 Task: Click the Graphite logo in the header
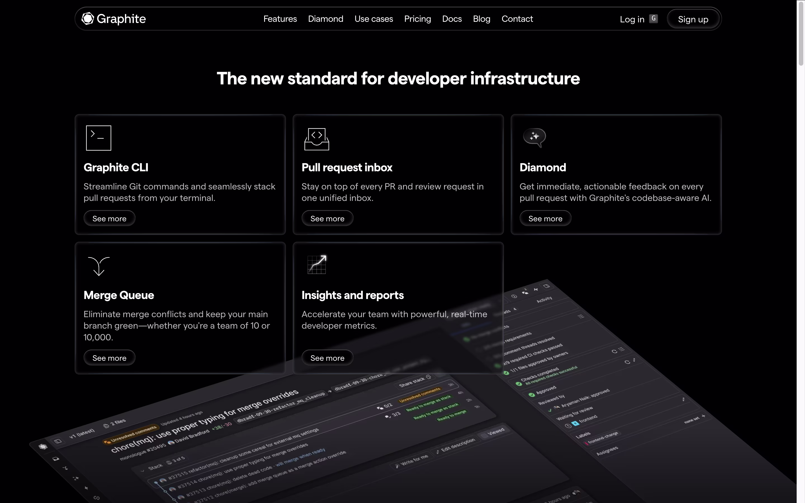coord(114,19)
